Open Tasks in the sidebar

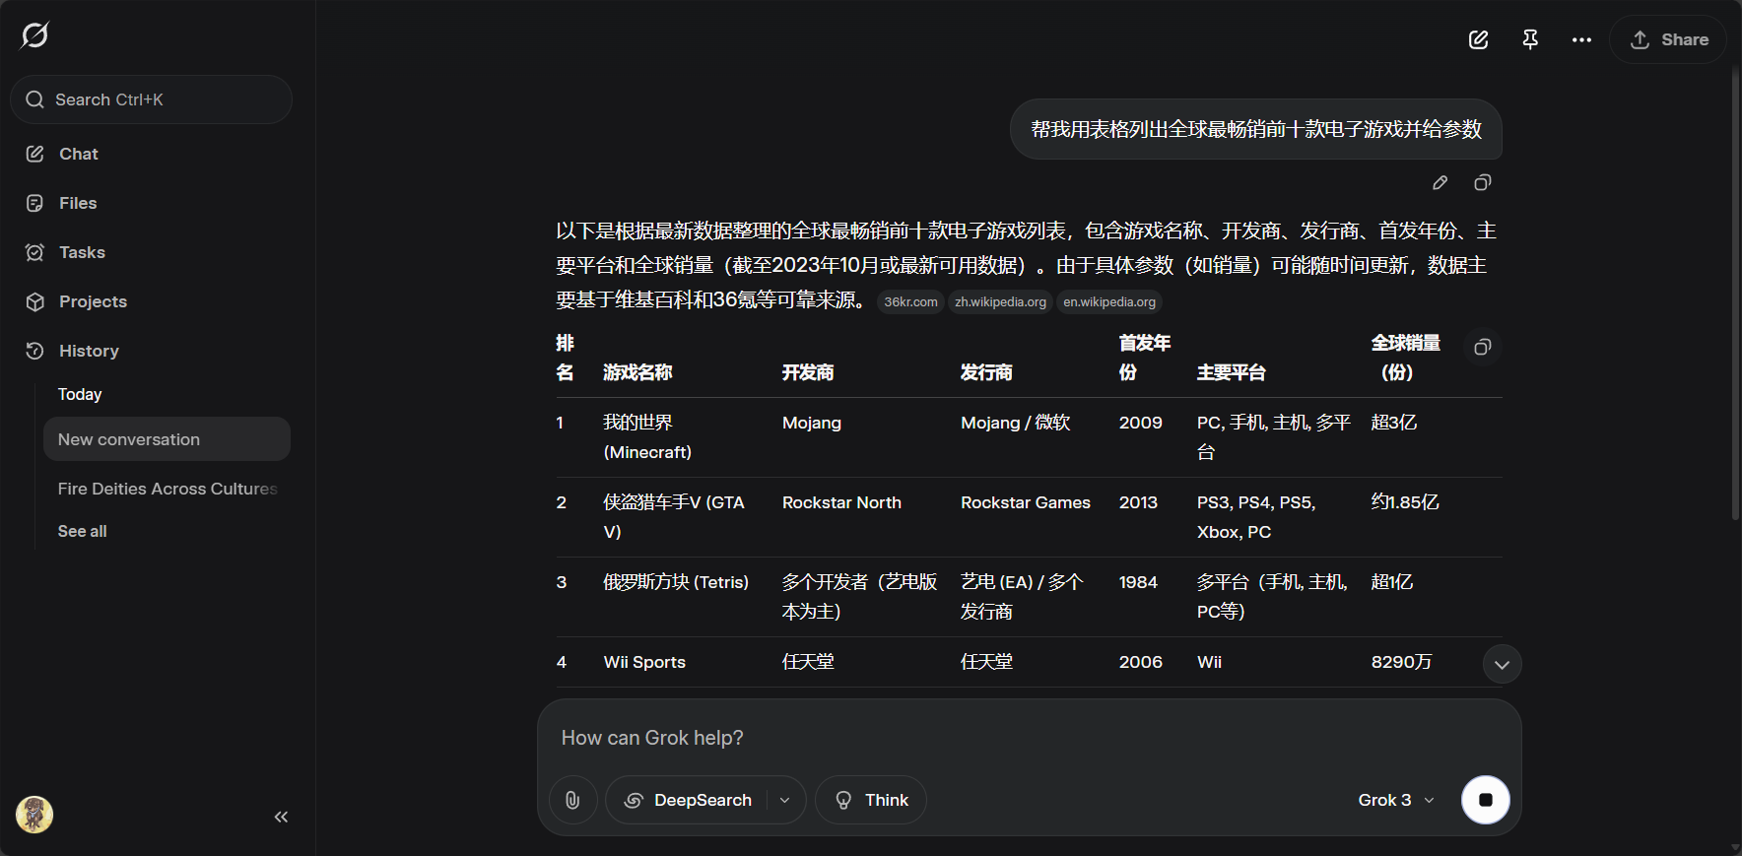click(x=81, y=252)
